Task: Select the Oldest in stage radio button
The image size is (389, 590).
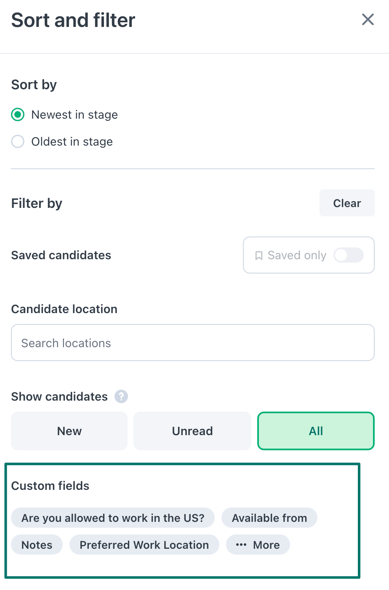Action: click(18, 141)
